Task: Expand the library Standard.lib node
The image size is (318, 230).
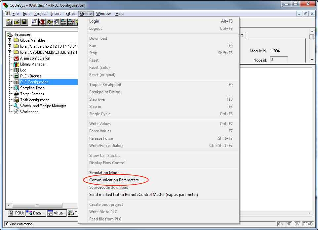Action: (x=9, y=46)
